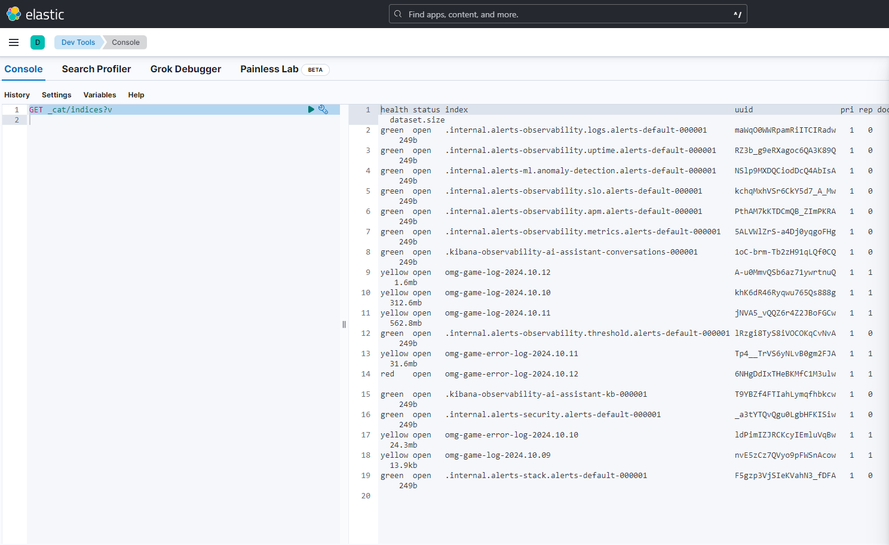
Task: Open console Settings
Action: [56, 95]
